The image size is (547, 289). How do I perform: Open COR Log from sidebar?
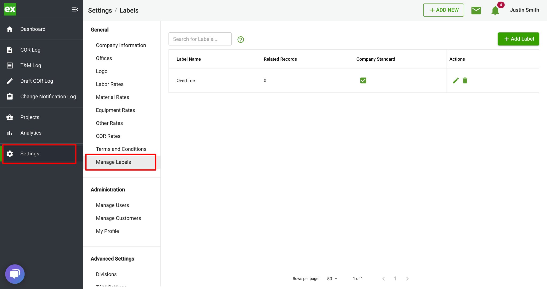tap(30, 50)
